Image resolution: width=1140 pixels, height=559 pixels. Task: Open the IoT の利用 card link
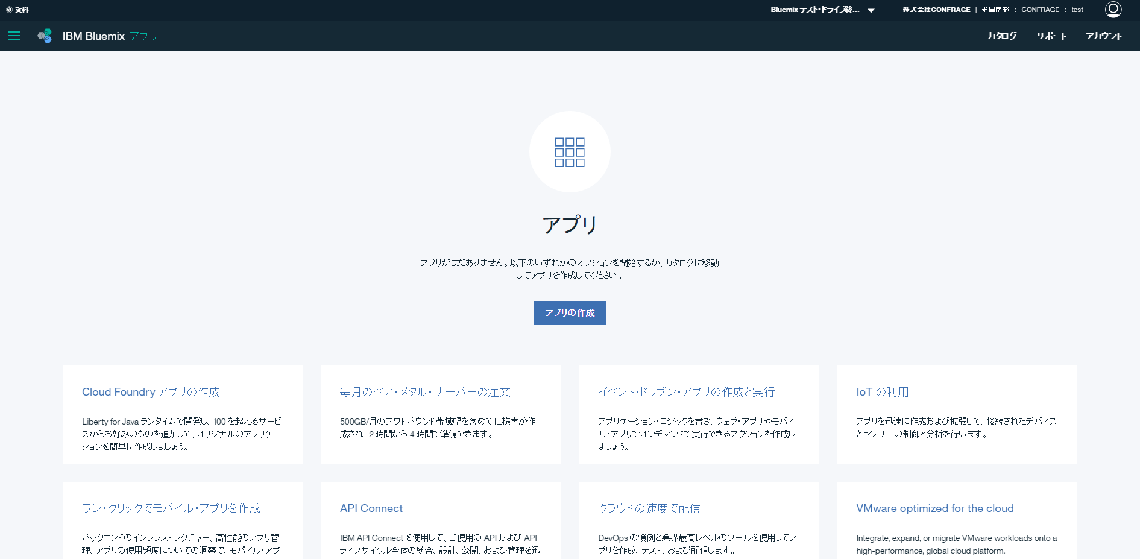pyautogui.click(x=883, y=392)
